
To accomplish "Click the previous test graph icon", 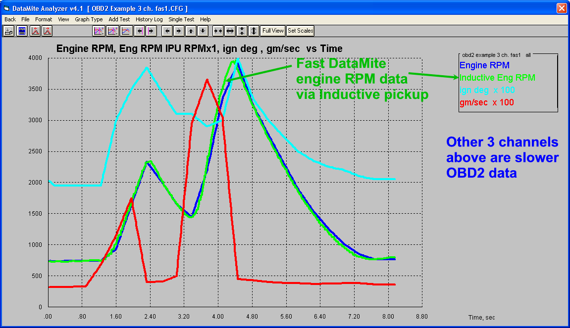I will pyautogui.click(x=35, y=31).
